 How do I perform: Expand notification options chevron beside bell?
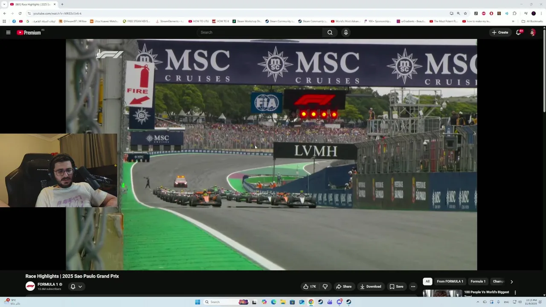point(80,287)
